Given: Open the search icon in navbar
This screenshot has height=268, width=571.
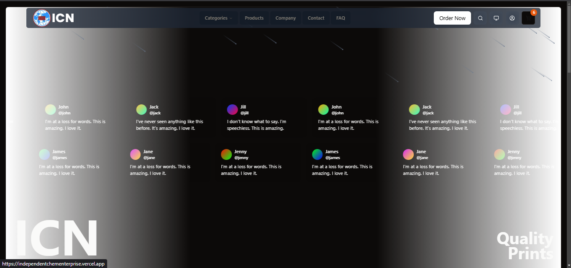Looking at the screenshot, I should pyautogui.click(x=480, y=18).
